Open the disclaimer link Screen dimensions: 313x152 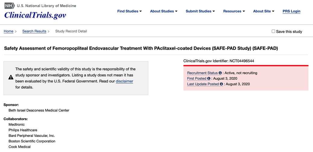124,81
